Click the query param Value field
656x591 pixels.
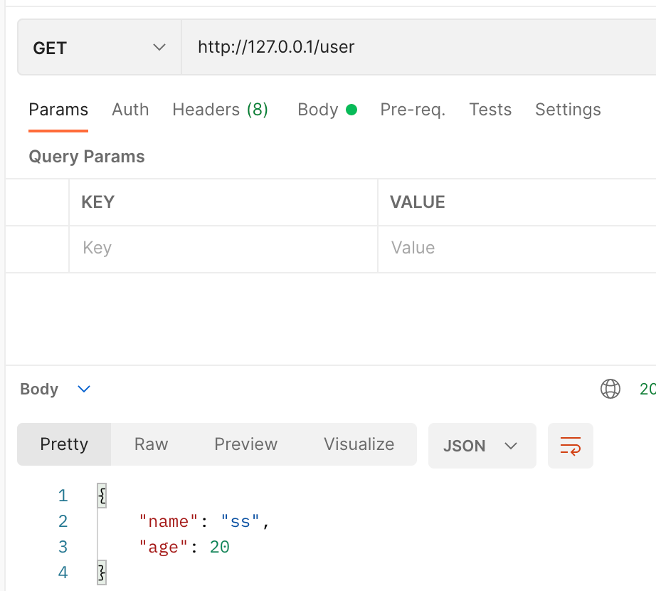click(x=516, y=248)
